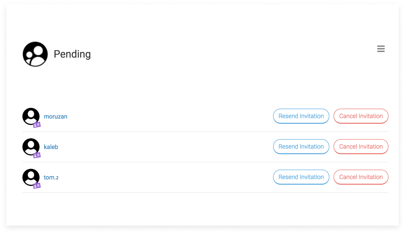Open the kaleb username link

coord(51,147)
